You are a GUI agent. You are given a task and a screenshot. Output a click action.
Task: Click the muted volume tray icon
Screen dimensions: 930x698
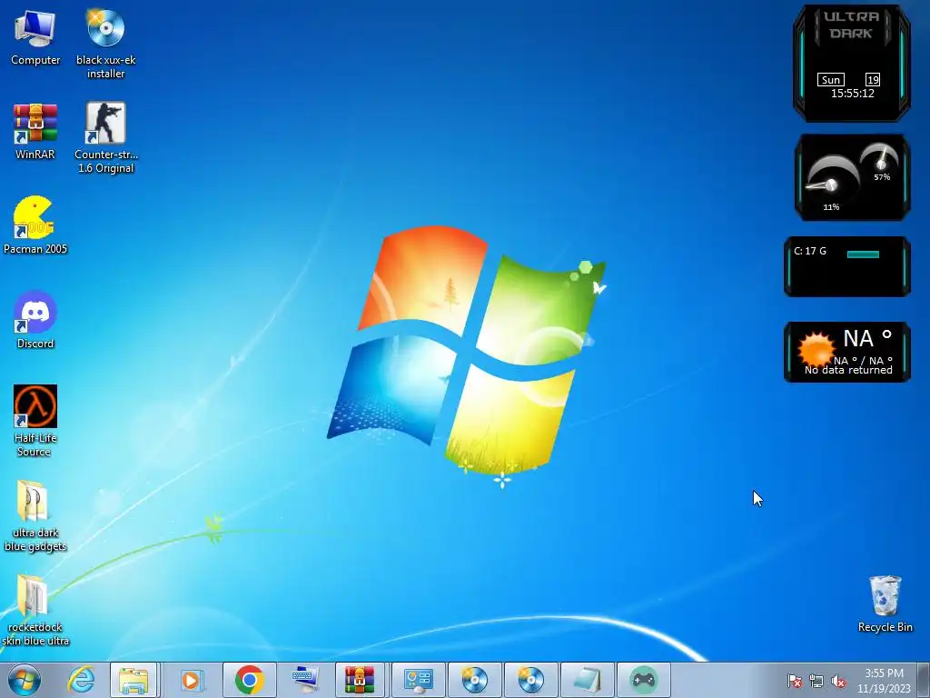838,682
